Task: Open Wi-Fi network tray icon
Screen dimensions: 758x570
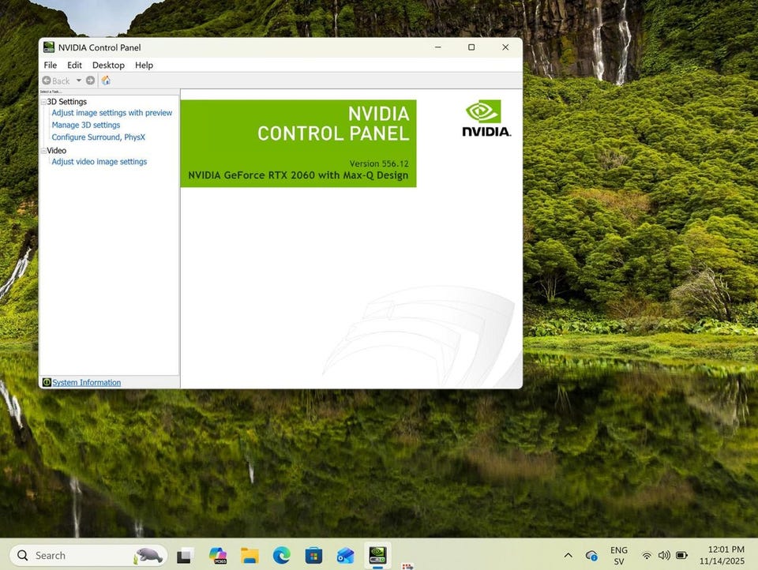Action: pos(647,556)
